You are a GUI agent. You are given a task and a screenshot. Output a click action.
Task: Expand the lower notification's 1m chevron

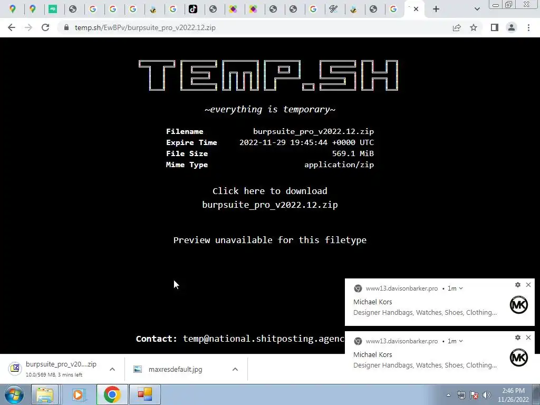click(x=461, y=341)
